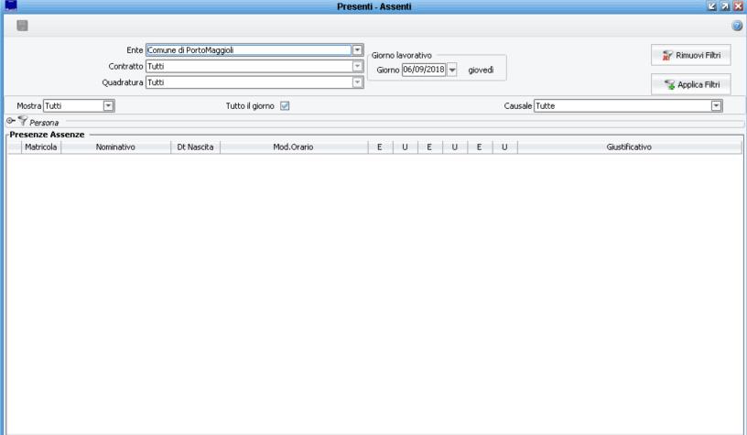This screenshot has height=435, width=747.
Task: Click the Persona filter funnel icon
Action: 22,121
